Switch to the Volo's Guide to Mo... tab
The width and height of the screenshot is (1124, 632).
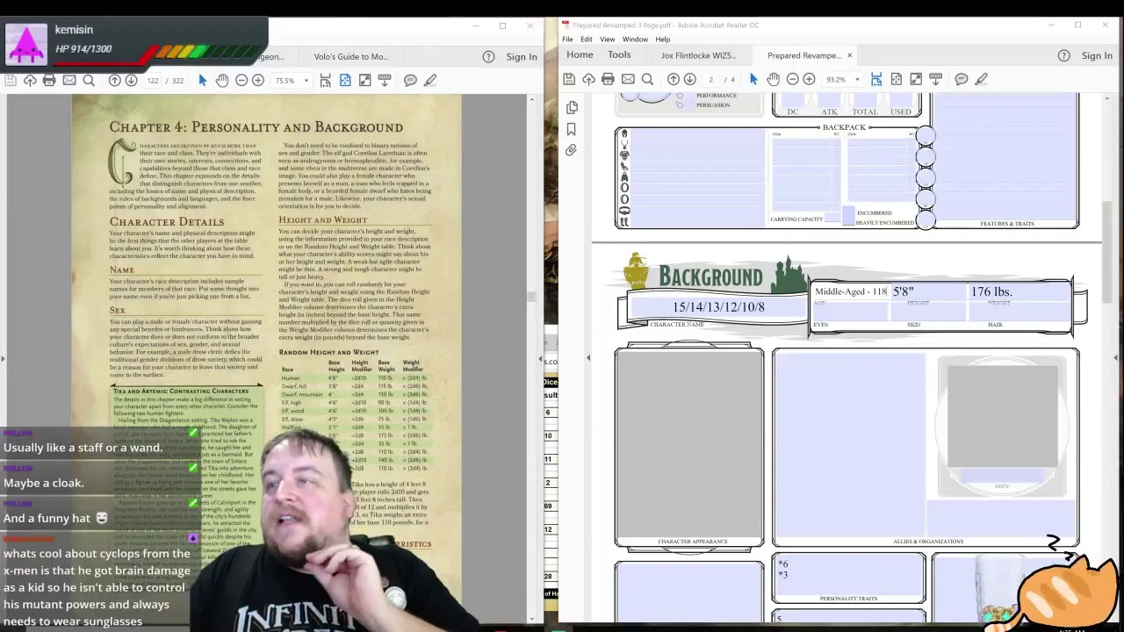350,57
